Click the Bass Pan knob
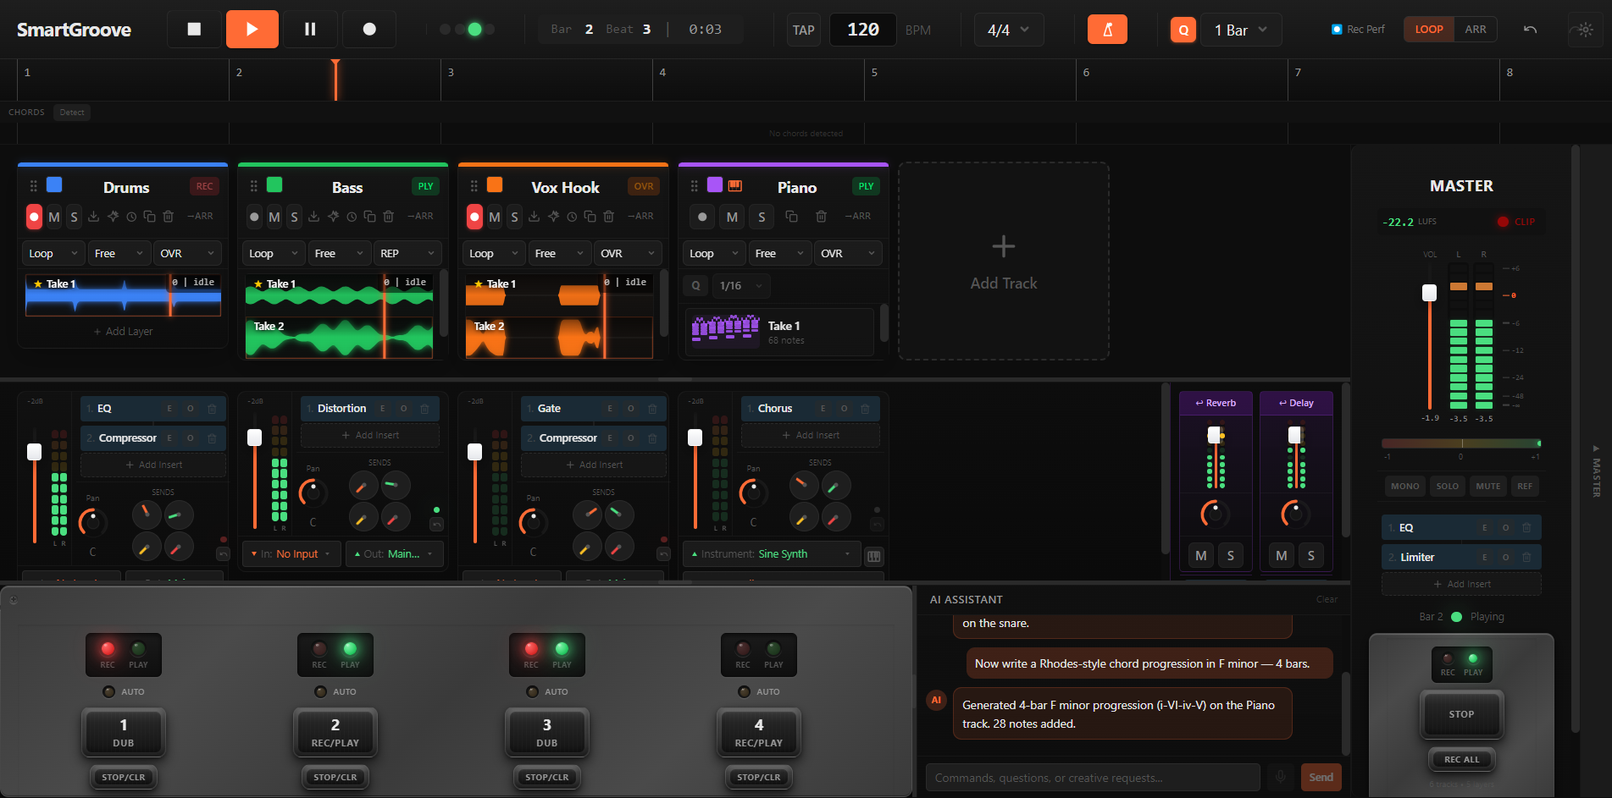Image resolution: width=1612 pixels, height=798 pixels. [313, 492]
